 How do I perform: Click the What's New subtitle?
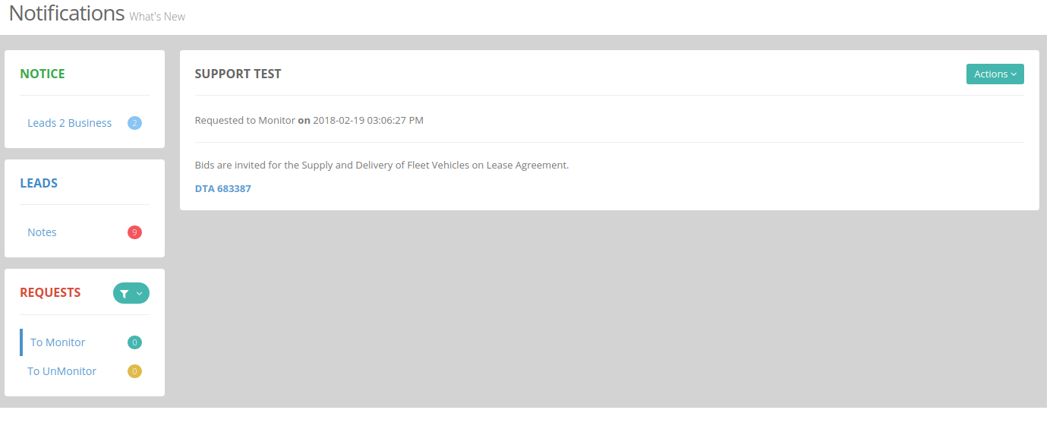[157, 17]
